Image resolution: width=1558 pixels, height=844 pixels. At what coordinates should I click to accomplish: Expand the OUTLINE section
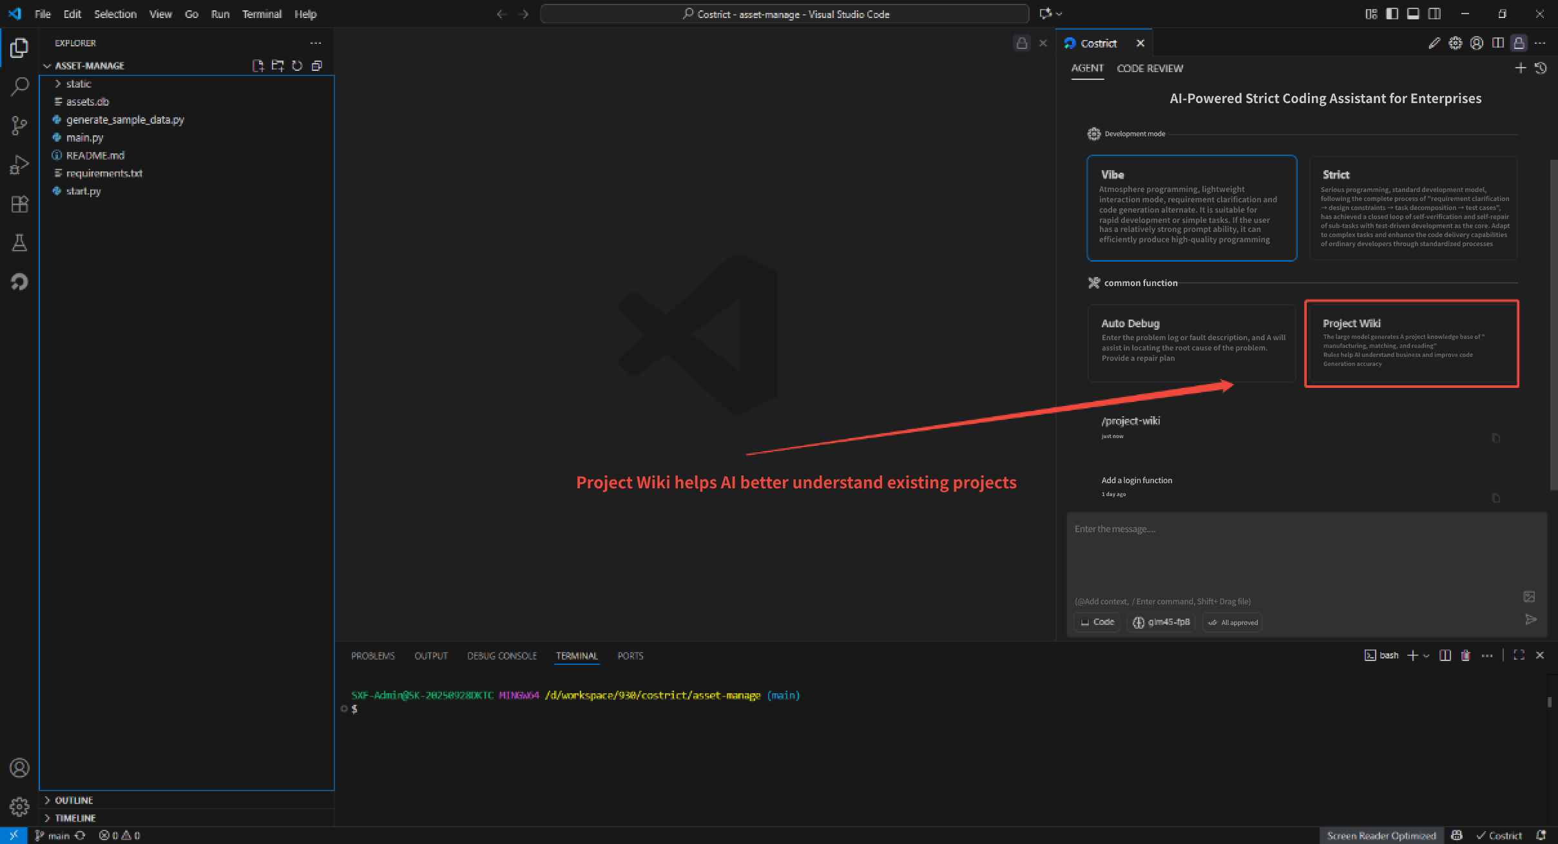[x=73, y=800]
